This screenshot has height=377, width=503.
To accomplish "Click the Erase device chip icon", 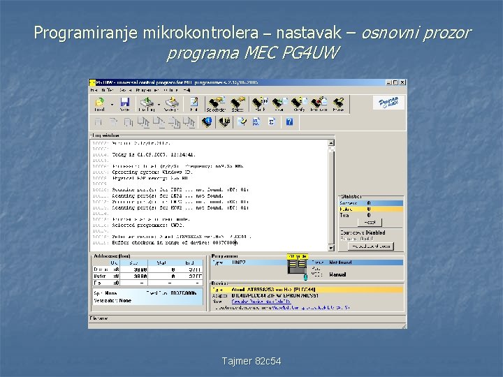I will 338,104.
